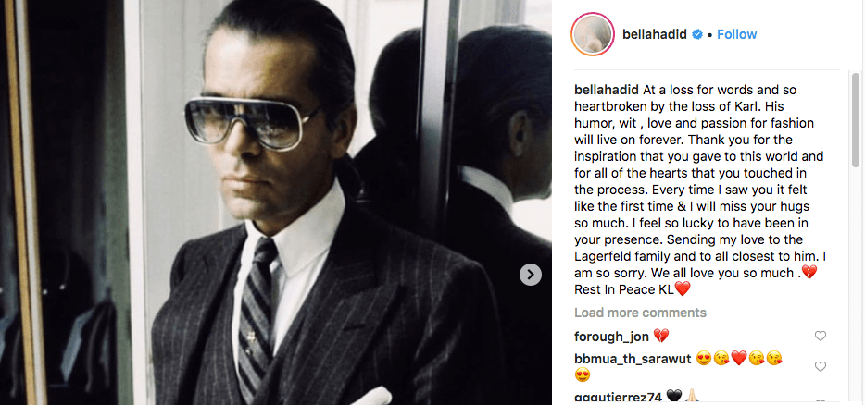Open gggutierrez74's profile

click(619, 397)
